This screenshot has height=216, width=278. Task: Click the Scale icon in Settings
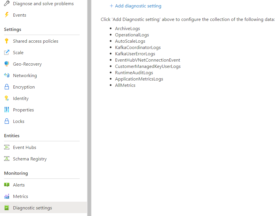tap(7, 53)
